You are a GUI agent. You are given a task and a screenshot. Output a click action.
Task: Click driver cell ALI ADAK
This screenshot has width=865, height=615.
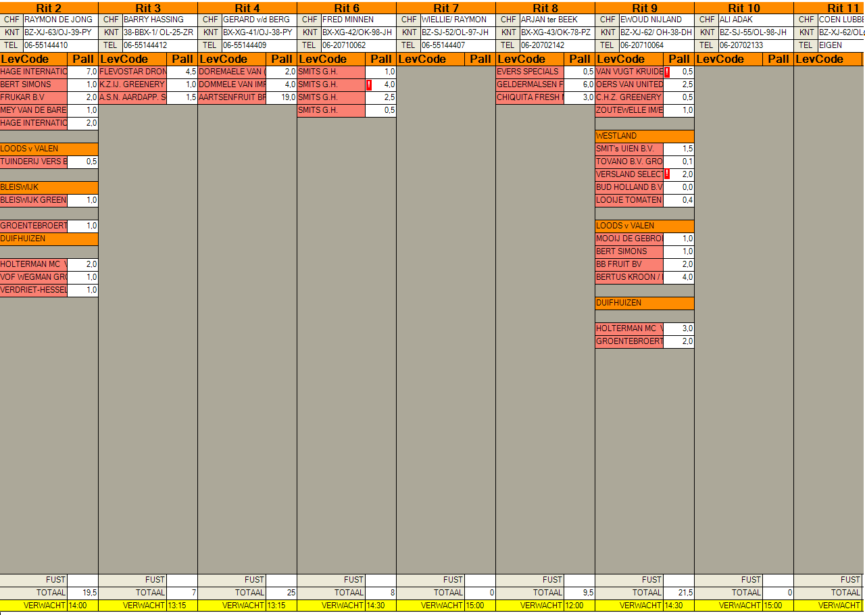[756, 20]
